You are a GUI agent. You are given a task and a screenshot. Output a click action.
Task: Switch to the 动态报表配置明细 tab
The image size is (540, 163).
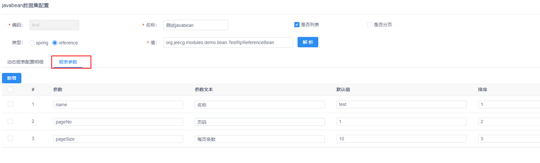(25, 62)
